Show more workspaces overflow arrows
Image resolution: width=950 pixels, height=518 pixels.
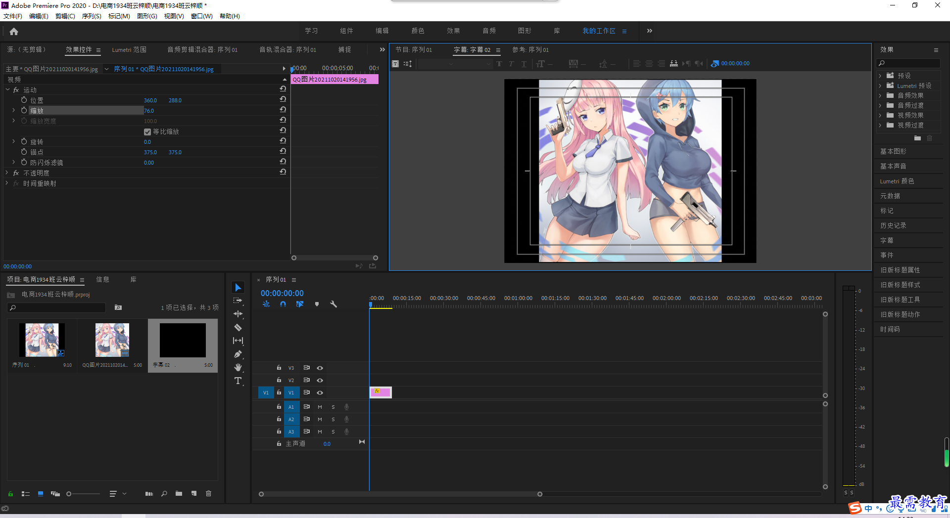650,31
